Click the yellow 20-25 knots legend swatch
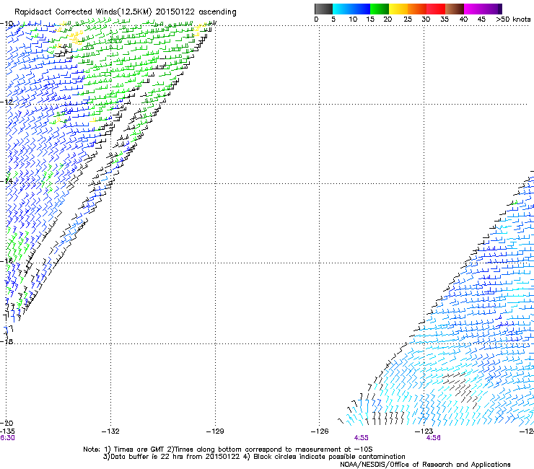534x469 pixels. pos(398,9)
